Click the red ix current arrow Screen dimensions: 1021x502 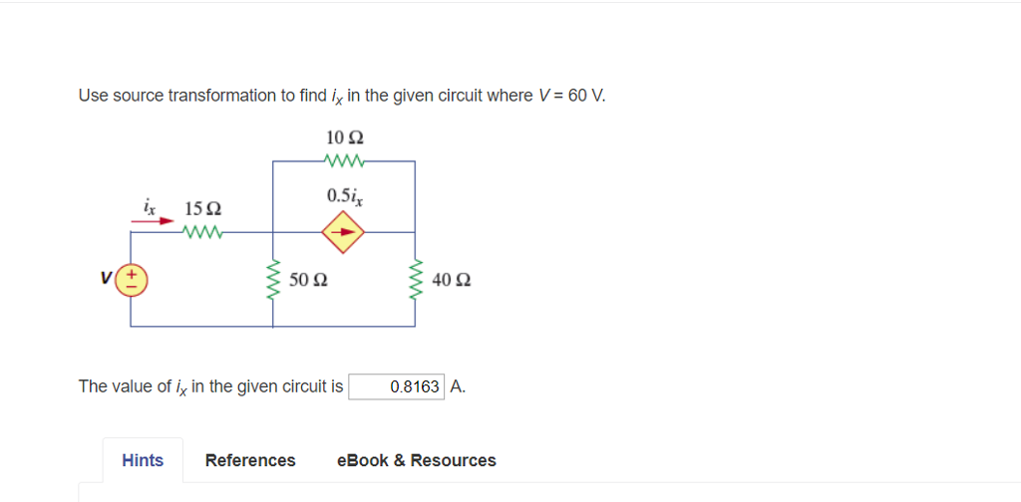[153, 222]
